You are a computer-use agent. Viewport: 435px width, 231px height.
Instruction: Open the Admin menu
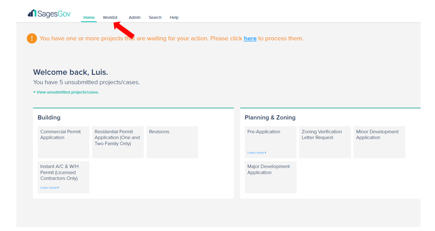point(134,17)
